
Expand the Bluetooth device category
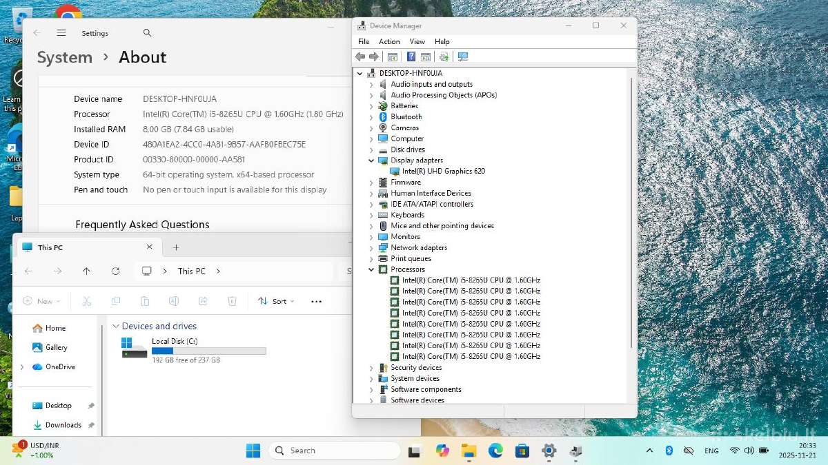click(371, 117)
